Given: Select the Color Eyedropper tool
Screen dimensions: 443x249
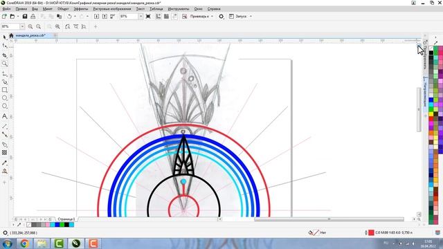Looking at the screenshot, I should [5, 163].
